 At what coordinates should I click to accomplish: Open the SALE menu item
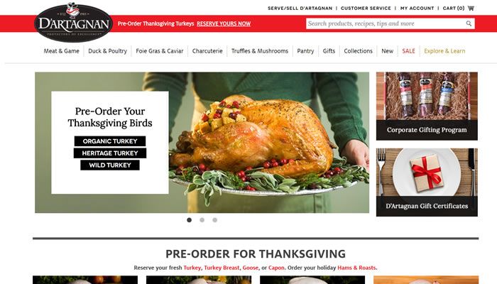click(x=408, y=51)
